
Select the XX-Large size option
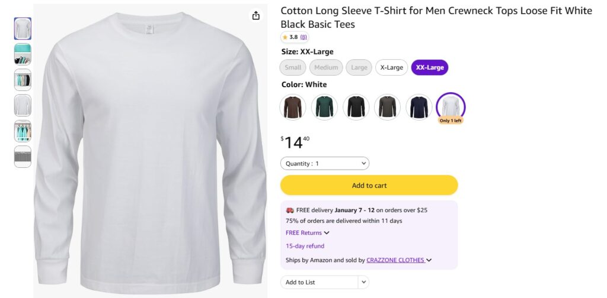click(x=430, y=67)
